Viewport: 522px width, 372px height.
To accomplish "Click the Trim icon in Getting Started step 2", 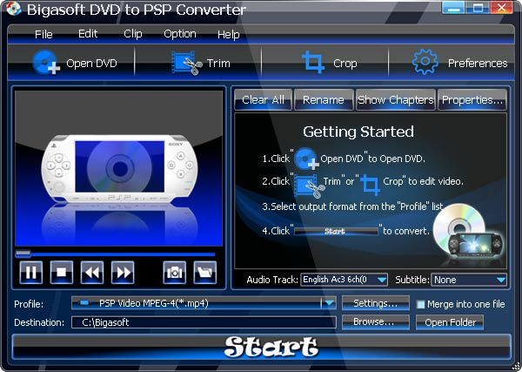I will (x=310, y=186).
